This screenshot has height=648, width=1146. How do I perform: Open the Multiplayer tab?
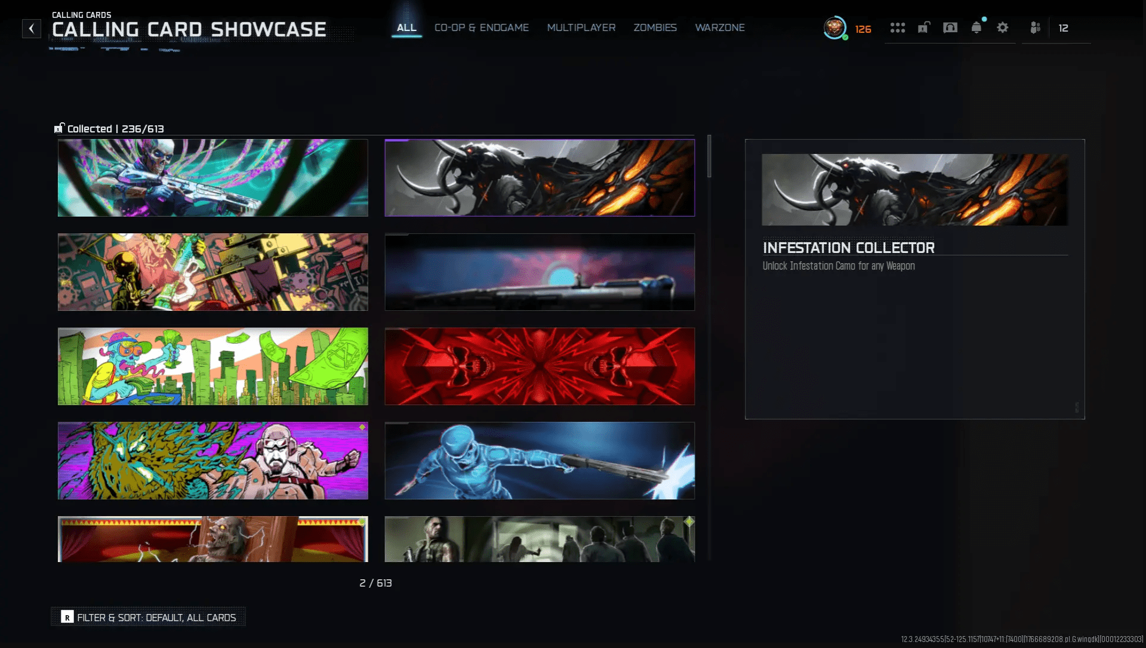[x=581, y=28]
